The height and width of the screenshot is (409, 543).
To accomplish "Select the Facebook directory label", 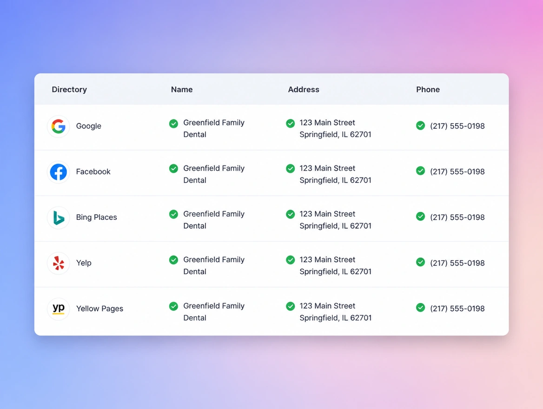I will (x=93, y=172).
